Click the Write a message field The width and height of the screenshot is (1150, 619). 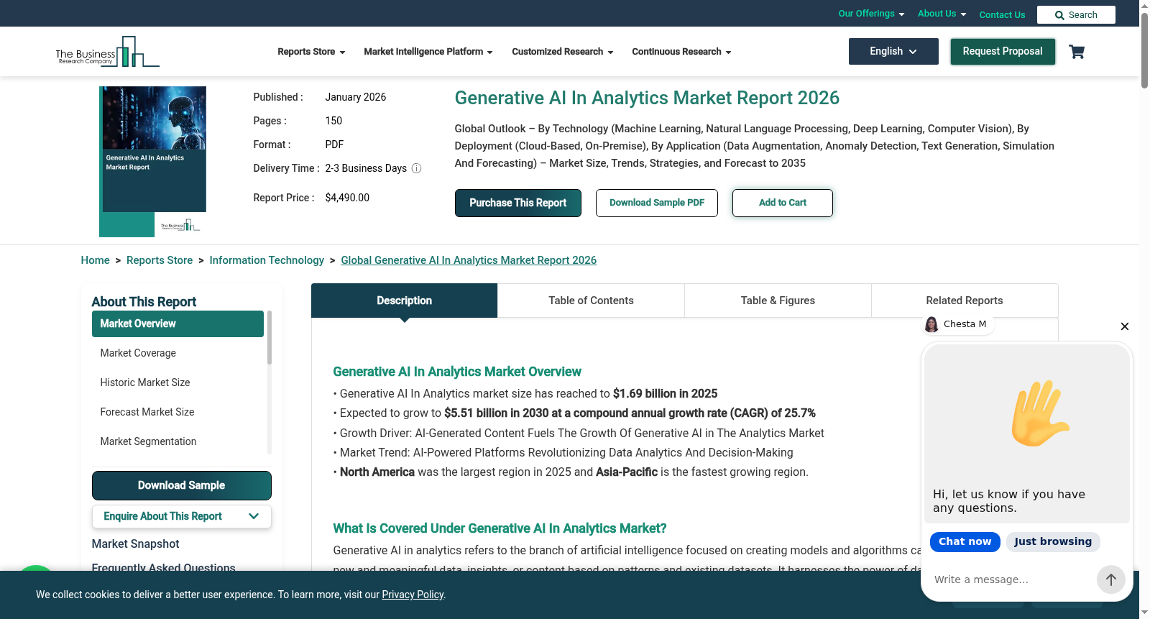point(1011,579)
